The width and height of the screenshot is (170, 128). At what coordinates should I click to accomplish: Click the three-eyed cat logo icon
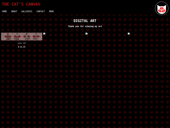161,8
